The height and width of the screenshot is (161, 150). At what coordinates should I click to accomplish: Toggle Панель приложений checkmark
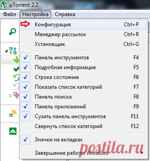(x=25, y=106)
